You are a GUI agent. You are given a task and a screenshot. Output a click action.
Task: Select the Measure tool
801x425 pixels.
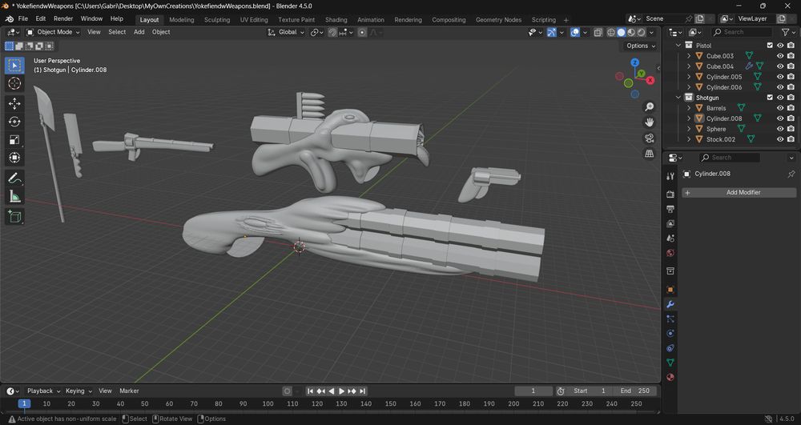[14, 196]
